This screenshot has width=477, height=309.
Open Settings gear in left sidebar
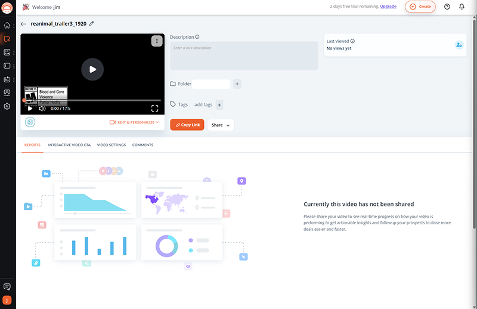coord(7,106)
